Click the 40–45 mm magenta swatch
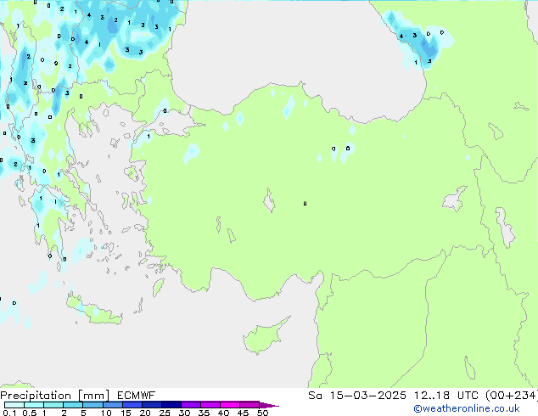This screenshot has height=416, width=538. point(230,405)
